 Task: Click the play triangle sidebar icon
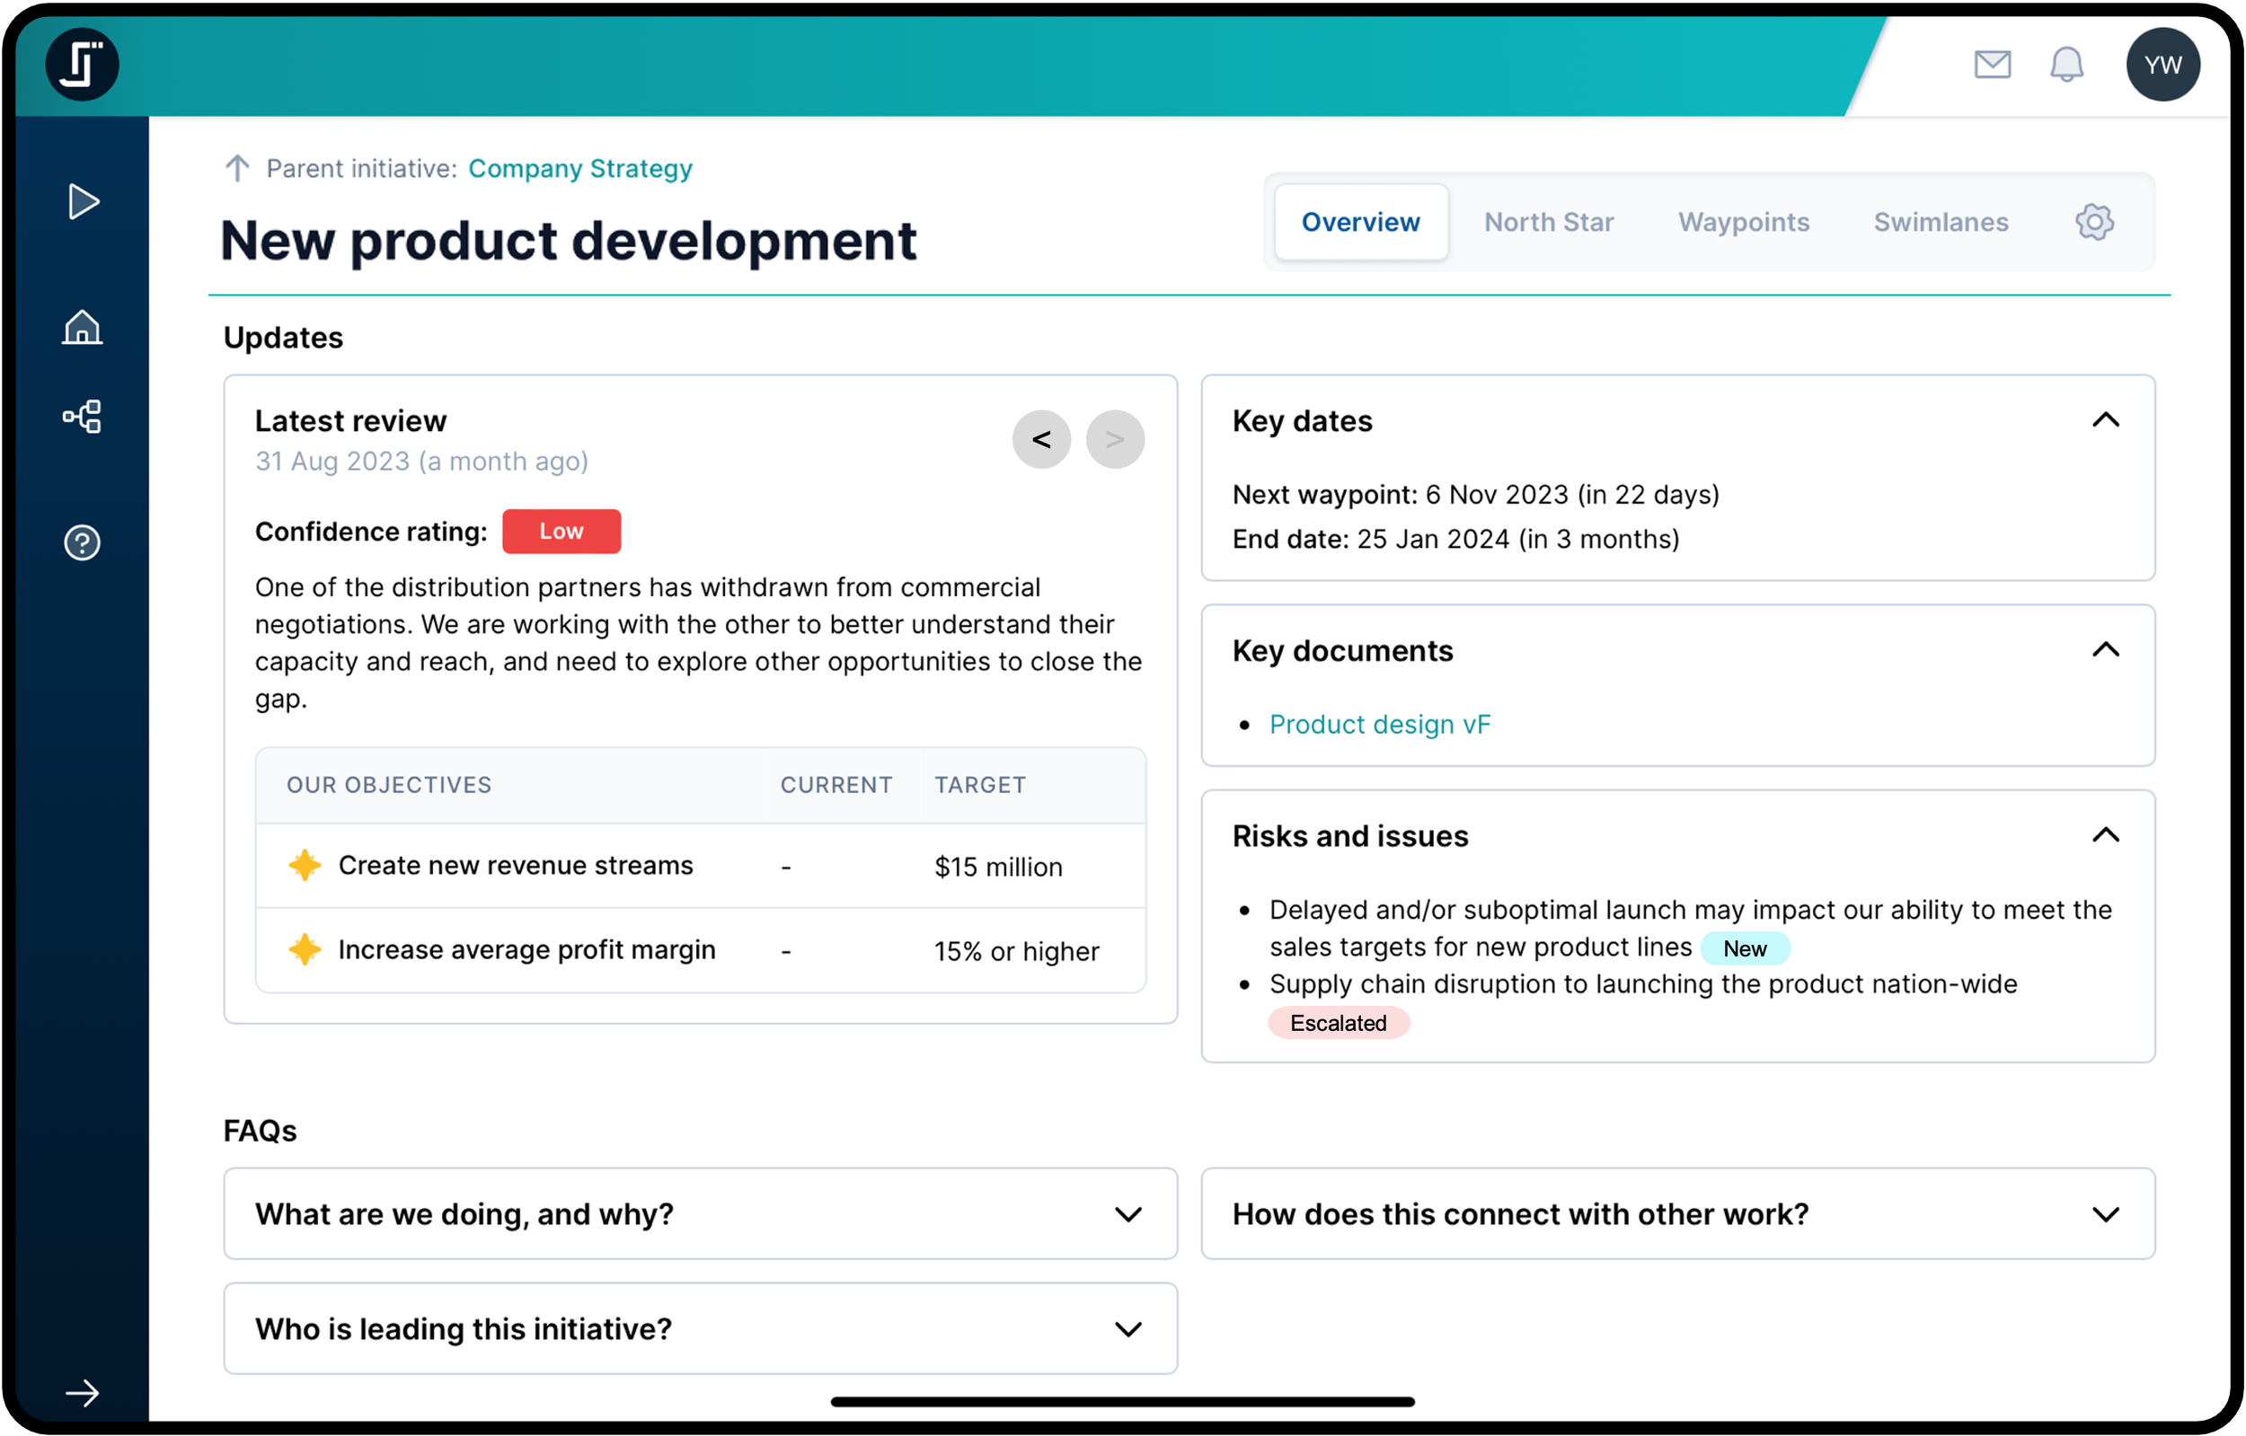83,201
